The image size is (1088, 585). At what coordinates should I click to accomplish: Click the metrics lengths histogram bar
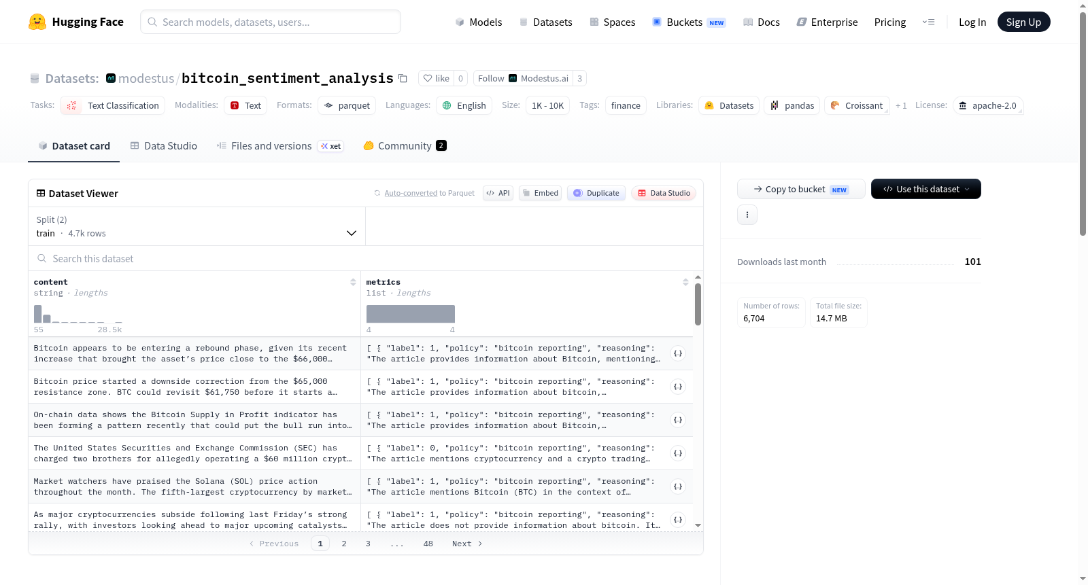point(411,314)
